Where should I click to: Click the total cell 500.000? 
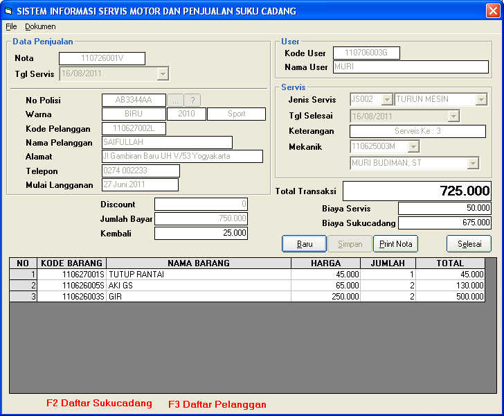coord(450,296)
